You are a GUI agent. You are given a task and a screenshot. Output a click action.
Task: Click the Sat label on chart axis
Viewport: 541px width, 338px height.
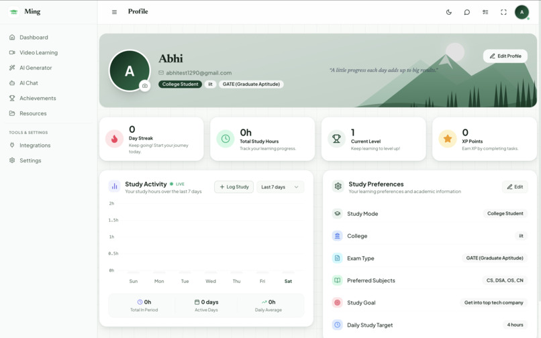pyautogui.click(x=288, y=282)
